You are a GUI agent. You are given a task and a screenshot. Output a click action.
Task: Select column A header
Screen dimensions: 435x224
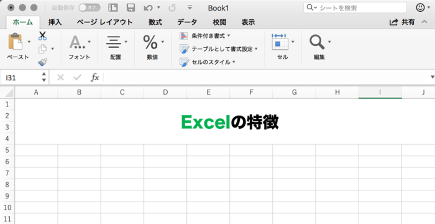pos(36,93)
